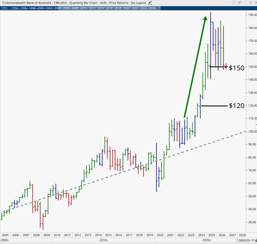
Task: Expand the collapsed side panel arrow on right edge
Action: click(256, 125)
